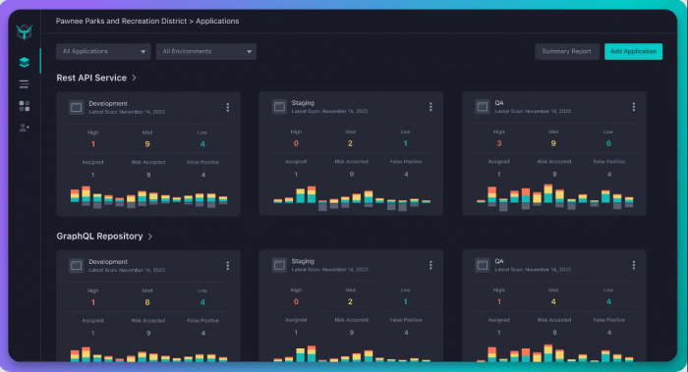Click Pawnee Parks and Recreation District breadcrumb

[121, 21]
